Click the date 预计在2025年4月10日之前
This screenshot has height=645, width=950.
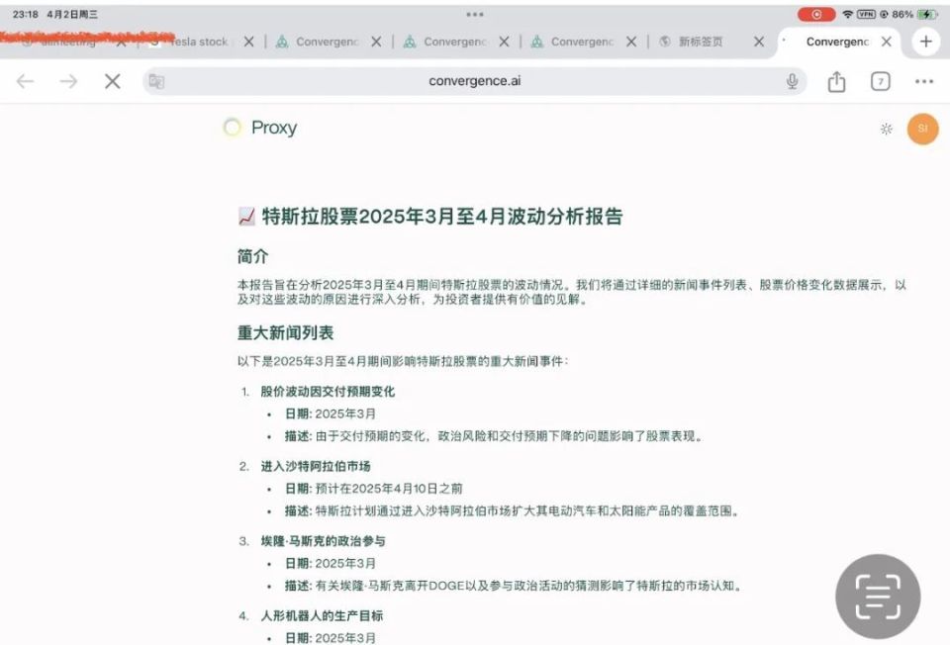(389, 489)
